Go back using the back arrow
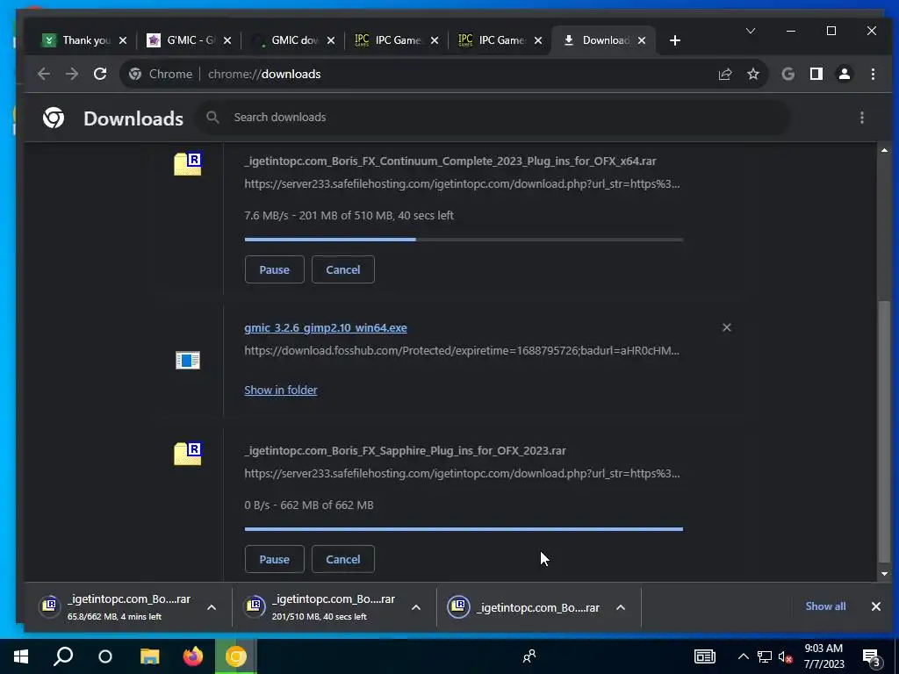The image size is (899, 674). click(x=44, y=74)
